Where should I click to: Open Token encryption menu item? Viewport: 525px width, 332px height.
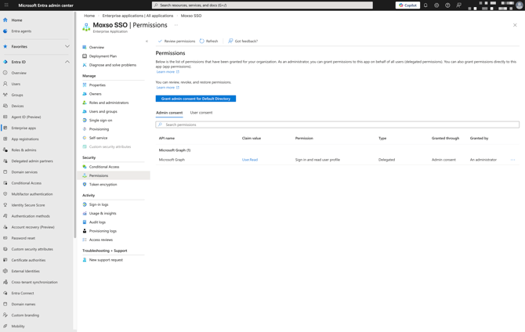click(103, 185)
